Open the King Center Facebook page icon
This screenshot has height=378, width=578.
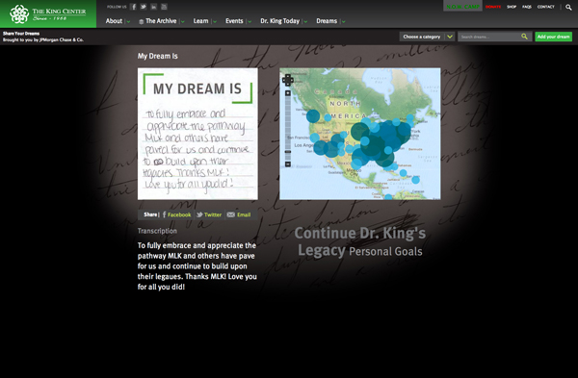point(134,7)
